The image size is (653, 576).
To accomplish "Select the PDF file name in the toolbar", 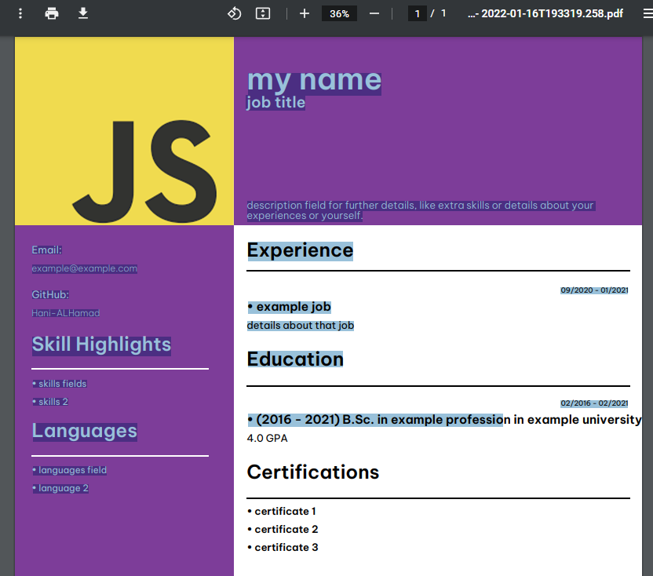I will (545, 14).
